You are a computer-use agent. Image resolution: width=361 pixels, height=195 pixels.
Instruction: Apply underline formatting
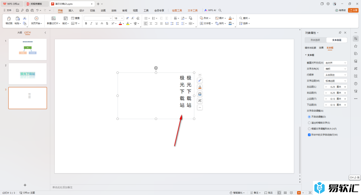(96, 24)
